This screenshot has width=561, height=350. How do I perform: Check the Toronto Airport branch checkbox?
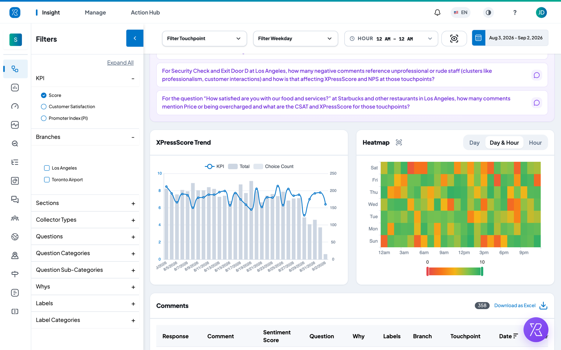47,180
